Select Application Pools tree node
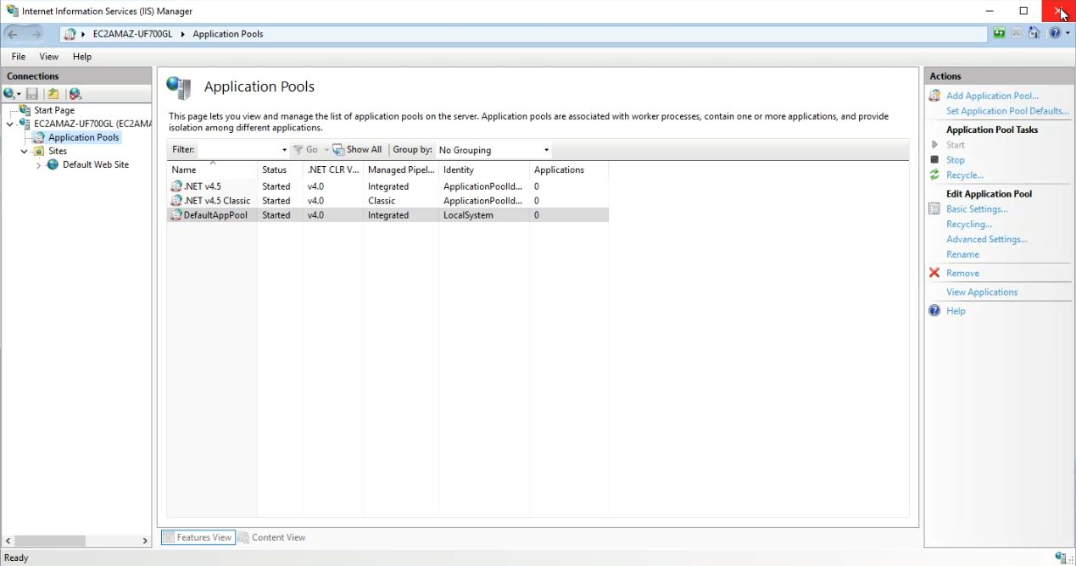 coord(84,137)
